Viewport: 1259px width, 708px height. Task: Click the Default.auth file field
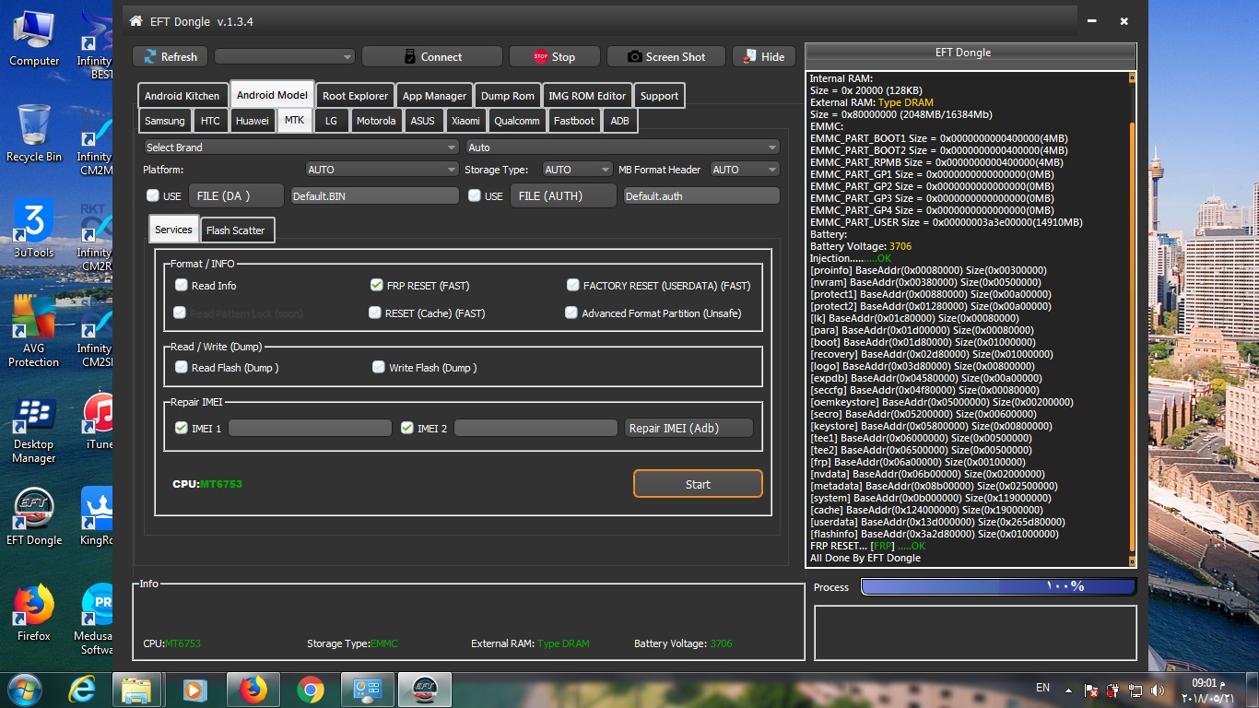(x=701, y=196)
